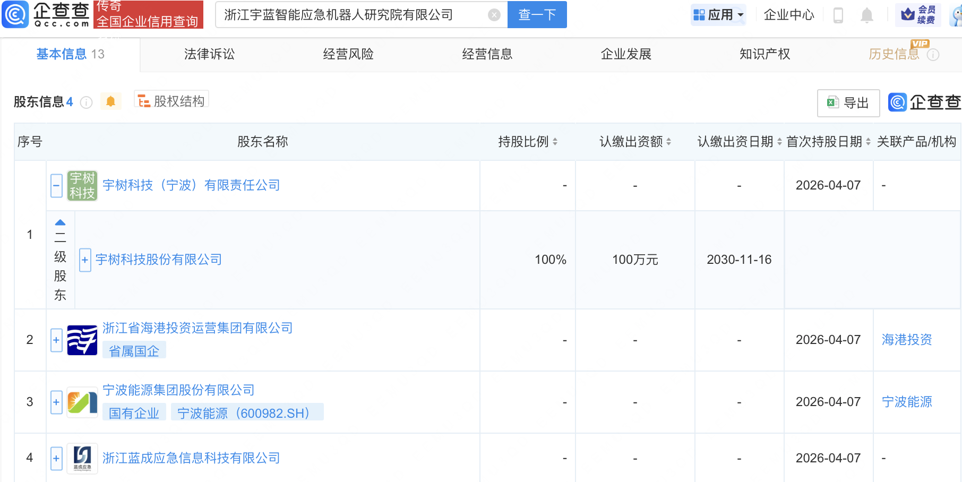The image size is (962, 482).
Task: Open notifications bell in header
Action: pos(866,15)
